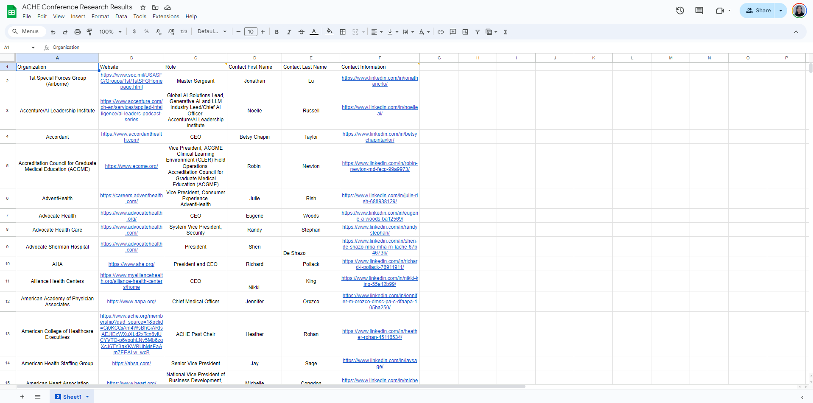Open more number formats (123)
This screenshot has height=403, width=813.
click(x=184, y=32)
